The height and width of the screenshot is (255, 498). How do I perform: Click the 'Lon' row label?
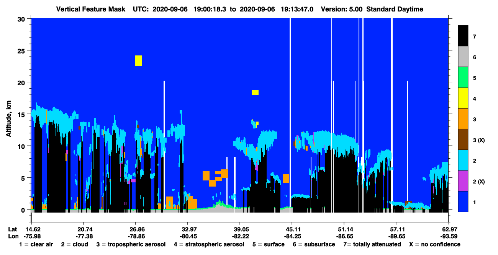coord(13,236)
